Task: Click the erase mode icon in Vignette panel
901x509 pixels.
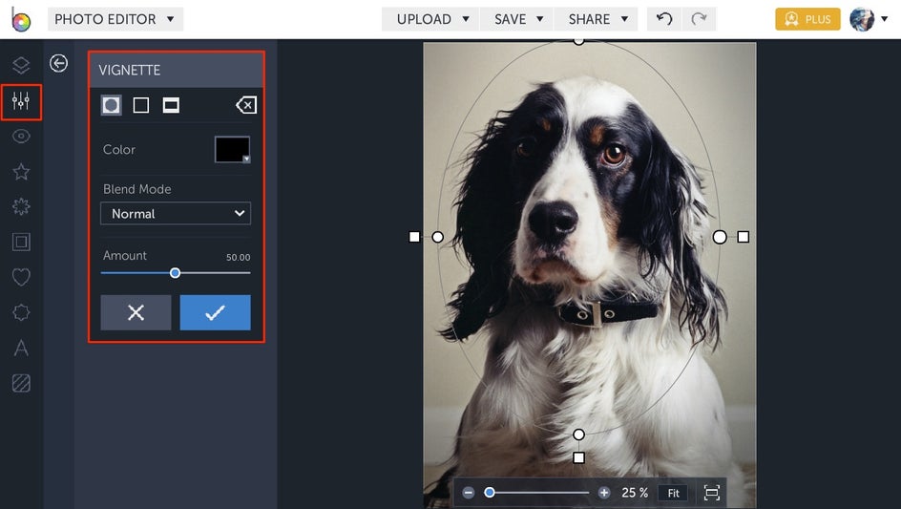Action: click(246, 105)
